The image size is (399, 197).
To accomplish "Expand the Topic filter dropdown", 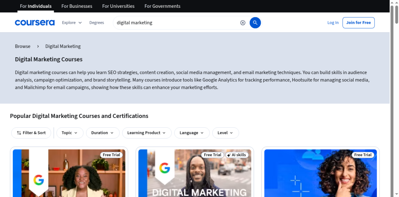I will (x=70, y=133).
